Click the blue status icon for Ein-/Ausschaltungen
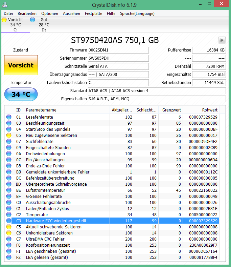Screen dimensions: 231x267 9,160
